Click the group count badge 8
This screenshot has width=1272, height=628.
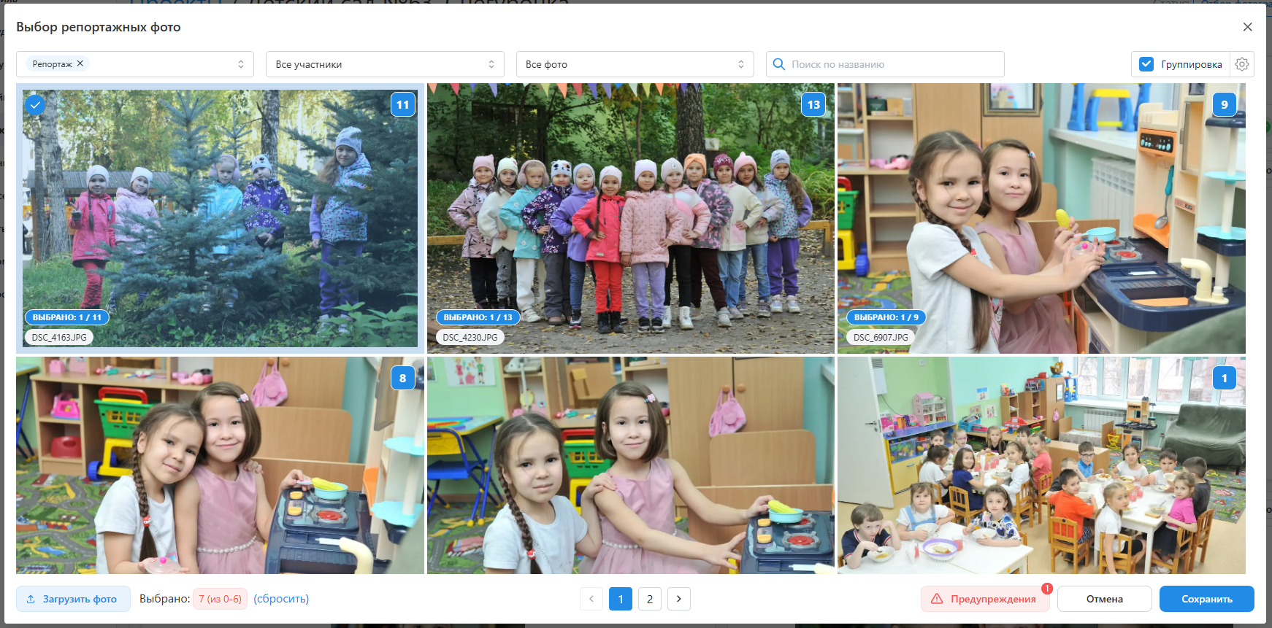[402, 378]
